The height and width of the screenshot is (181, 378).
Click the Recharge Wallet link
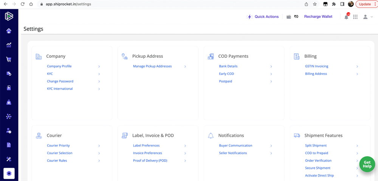(318, 17)
